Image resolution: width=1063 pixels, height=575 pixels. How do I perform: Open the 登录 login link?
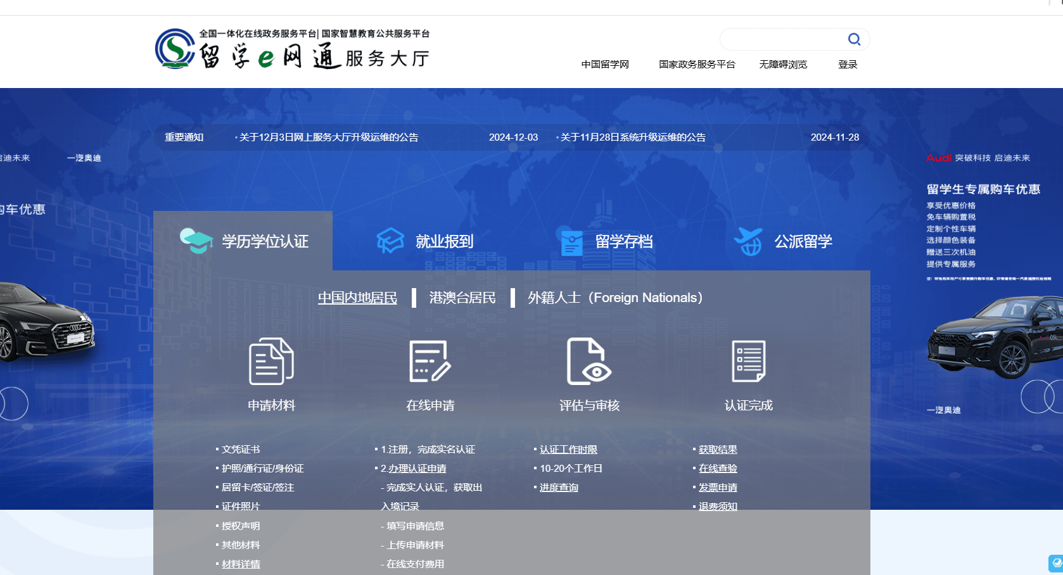point(847,65)
